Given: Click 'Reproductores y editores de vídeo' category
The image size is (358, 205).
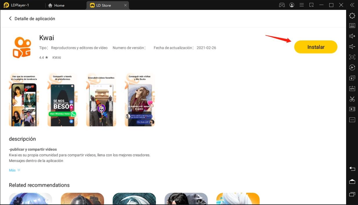Looking at the screenshot, I should (79, 48).
